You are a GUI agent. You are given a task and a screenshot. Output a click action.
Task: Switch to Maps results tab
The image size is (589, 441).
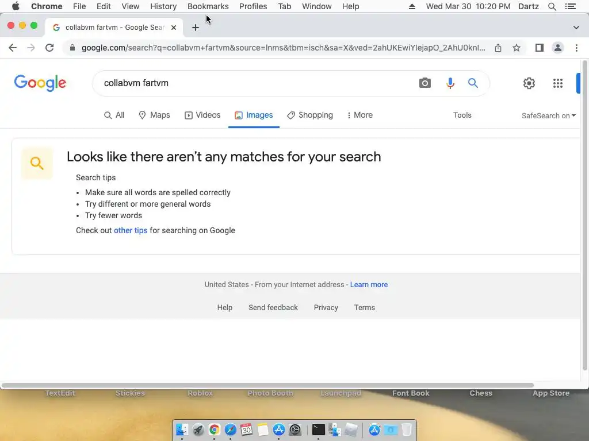coord(154,115)
